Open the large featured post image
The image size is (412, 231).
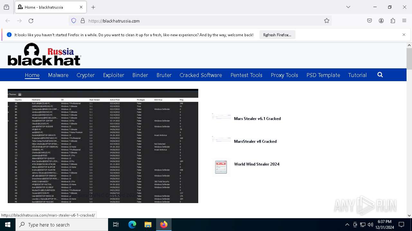tap(103, 146)
